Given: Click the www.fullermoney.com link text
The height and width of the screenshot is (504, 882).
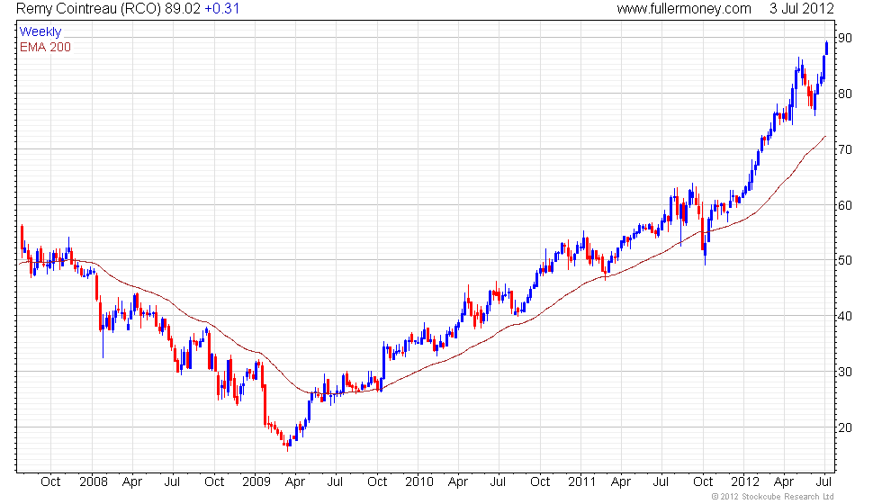Looking at the screenshot, I should point(683,9).
